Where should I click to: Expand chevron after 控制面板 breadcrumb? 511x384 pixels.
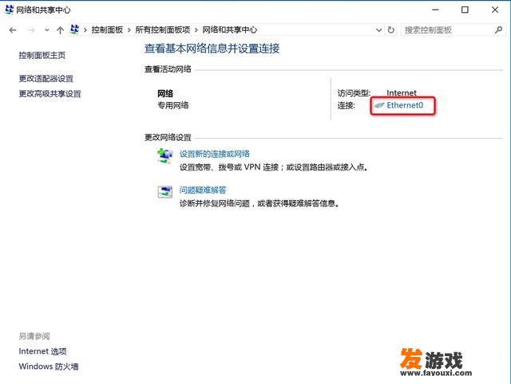tap(129, 30)
